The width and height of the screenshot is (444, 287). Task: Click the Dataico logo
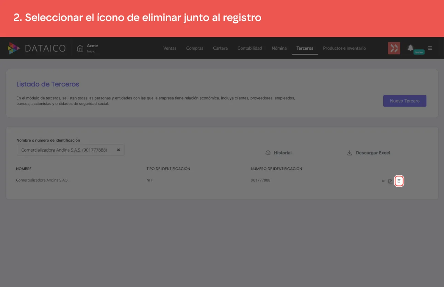tap(36, 48)
